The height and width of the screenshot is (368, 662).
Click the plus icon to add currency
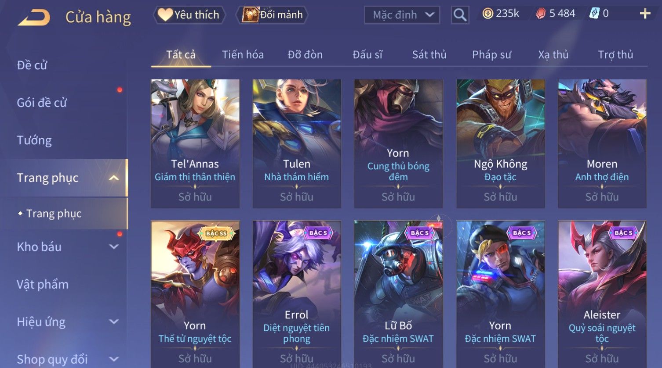tap(645, 14)
